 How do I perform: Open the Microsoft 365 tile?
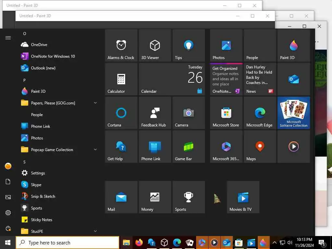click(x=226, y=147)
